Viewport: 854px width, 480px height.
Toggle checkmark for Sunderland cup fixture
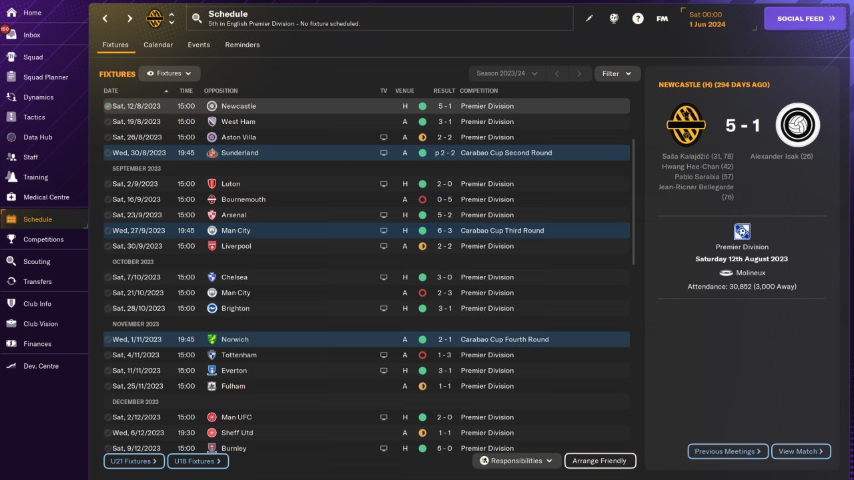click(x=108, y=153)
